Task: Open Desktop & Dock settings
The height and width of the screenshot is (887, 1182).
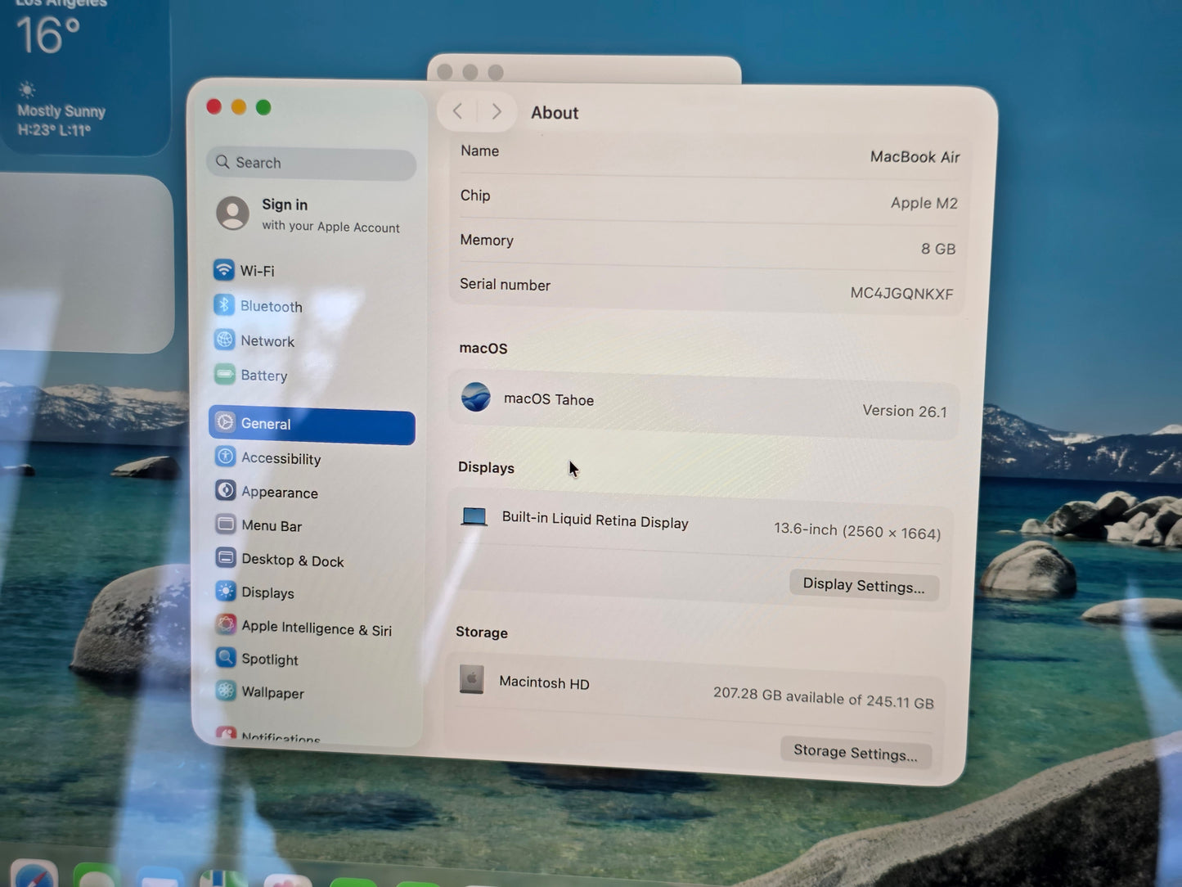Action: [292, 560]
